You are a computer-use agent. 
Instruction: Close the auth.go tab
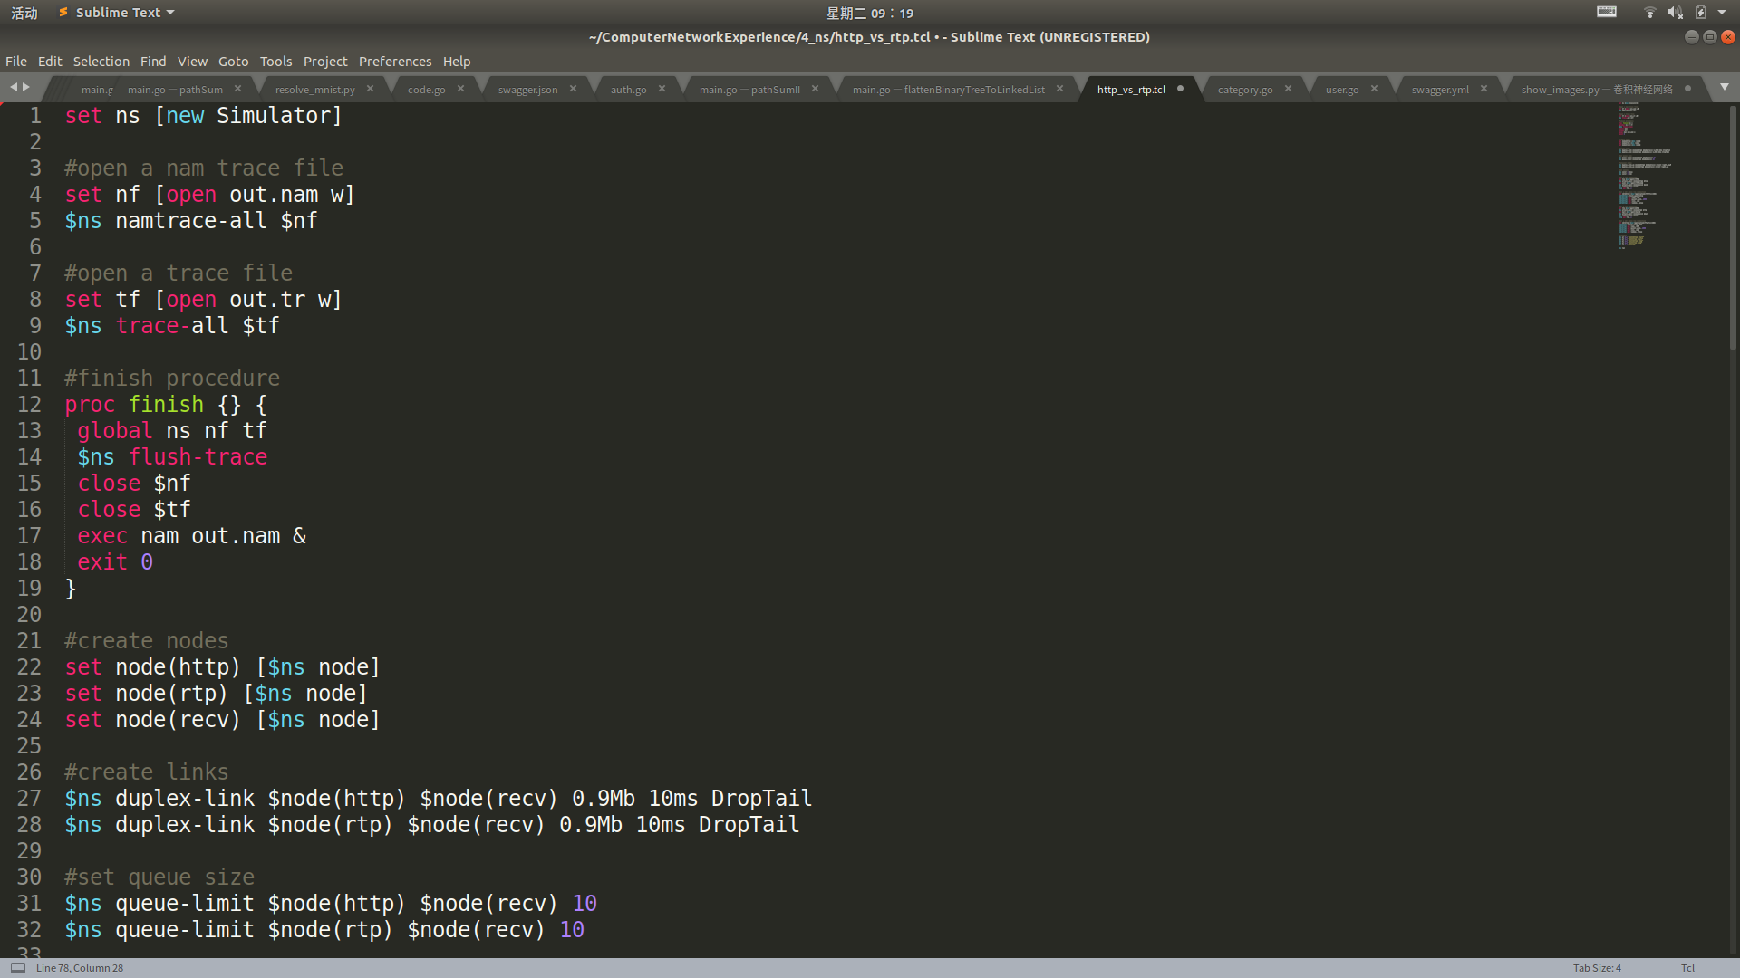662,89
